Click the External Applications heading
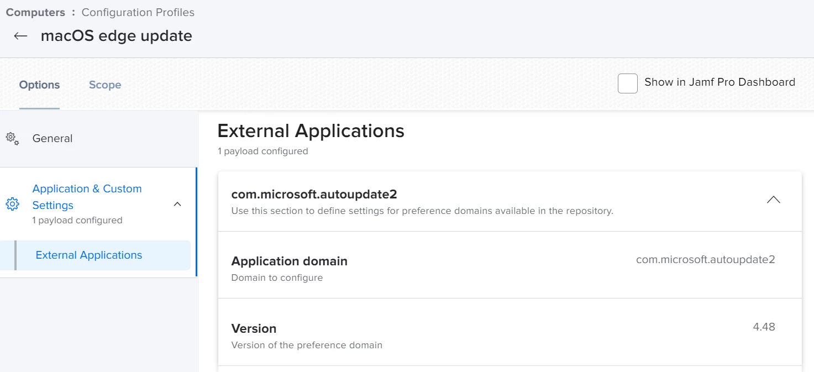This screenshot has height=372, width=814. pos(311,131)
